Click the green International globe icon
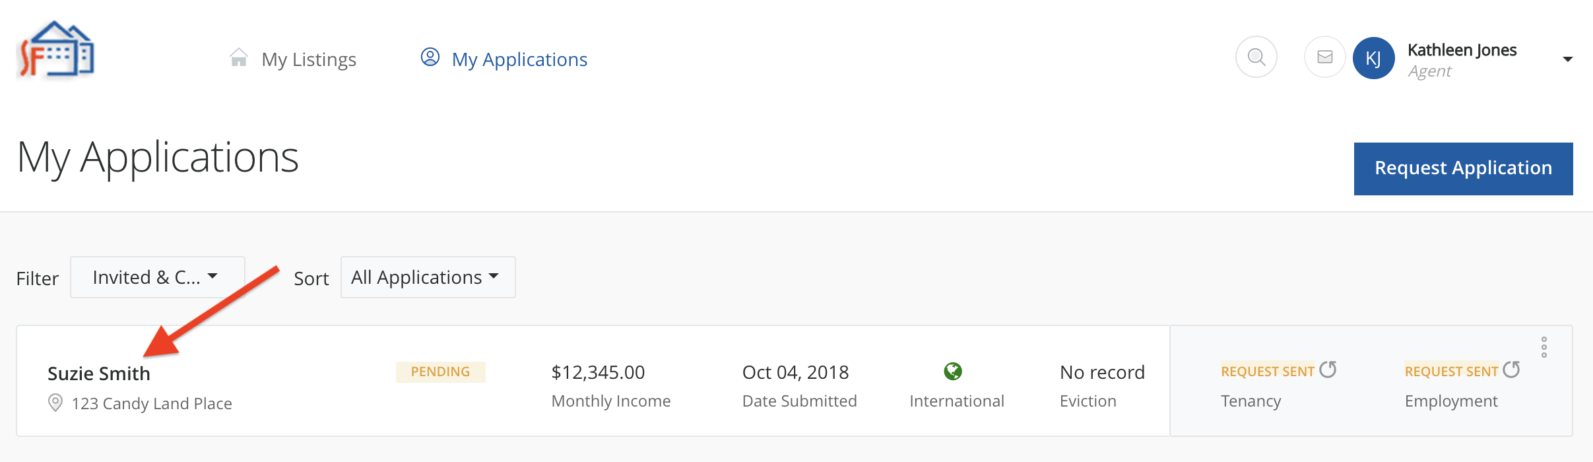Screen dimensions: 1593x462 click(x=953, y=372)
